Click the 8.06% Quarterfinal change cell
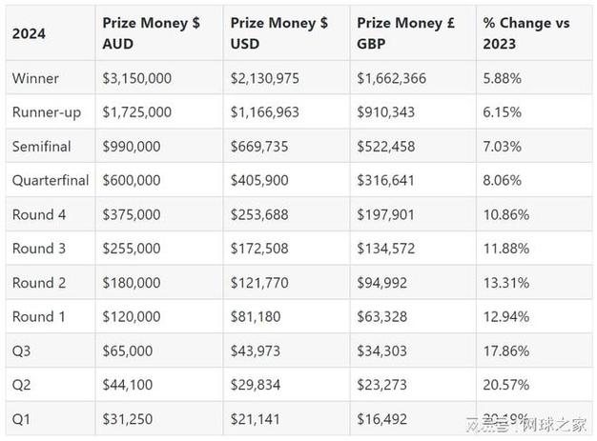Image resolution: width=597 pixels, height=441 pixels. click(503, 180)
